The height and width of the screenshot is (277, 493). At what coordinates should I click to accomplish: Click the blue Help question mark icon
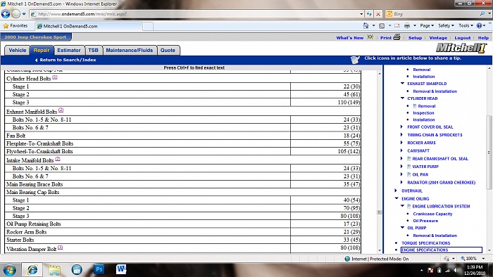click(479, 26)
